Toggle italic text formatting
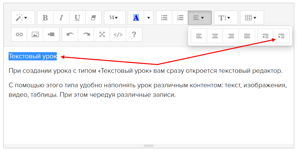The height and width of the screenshot is (151, 297). click(61, 18)
